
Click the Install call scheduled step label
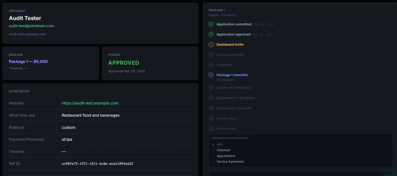click(233, 88)
